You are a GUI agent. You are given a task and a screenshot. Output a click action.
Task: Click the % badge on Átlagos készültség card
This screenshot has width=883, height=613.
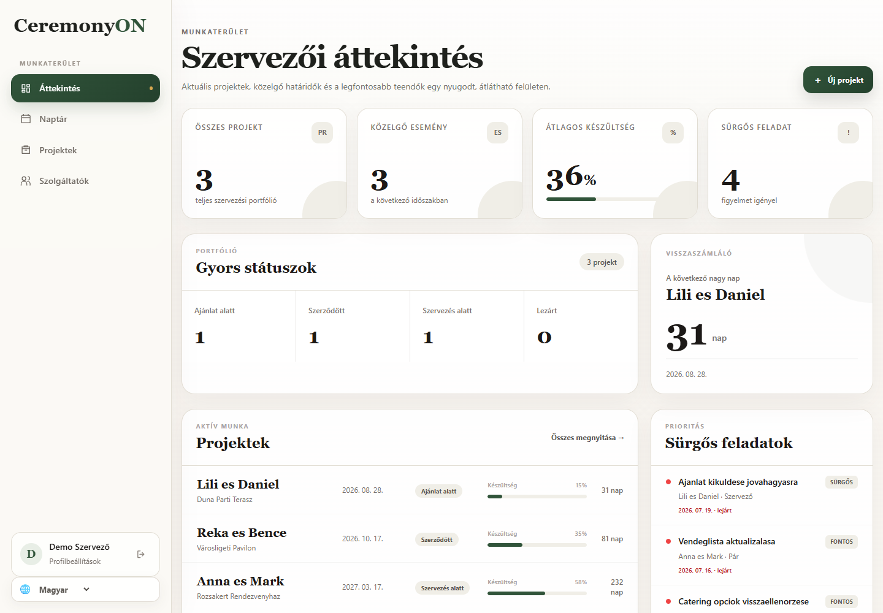(673, 132)
